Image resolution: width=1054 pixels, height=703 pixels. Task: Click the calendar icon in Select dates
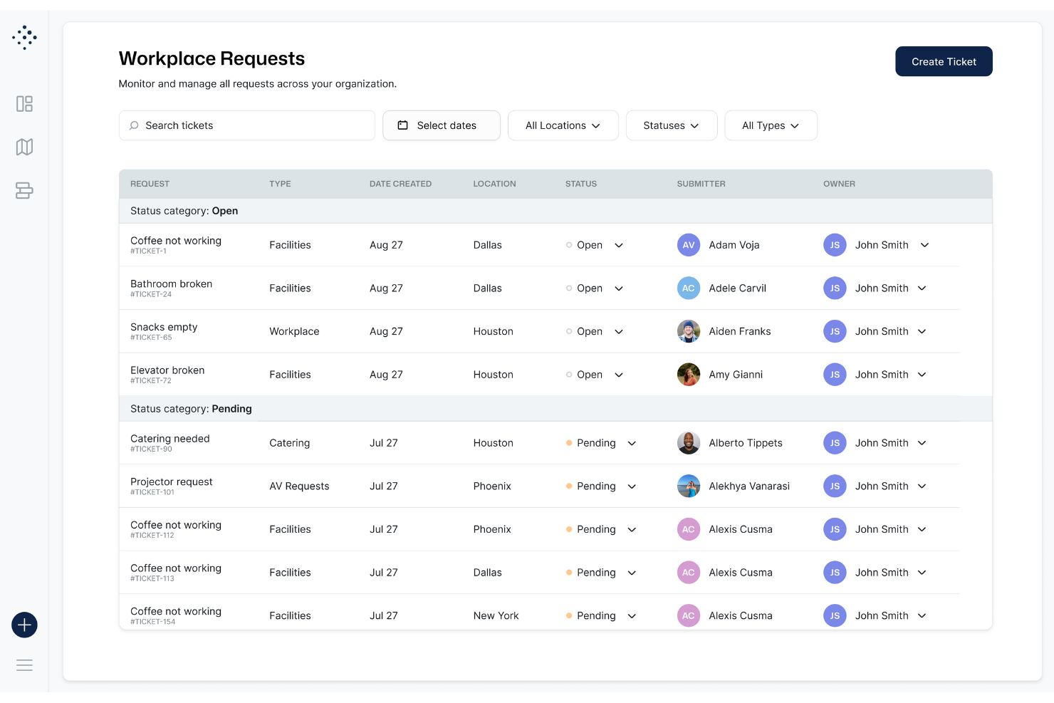pos(403,125)
